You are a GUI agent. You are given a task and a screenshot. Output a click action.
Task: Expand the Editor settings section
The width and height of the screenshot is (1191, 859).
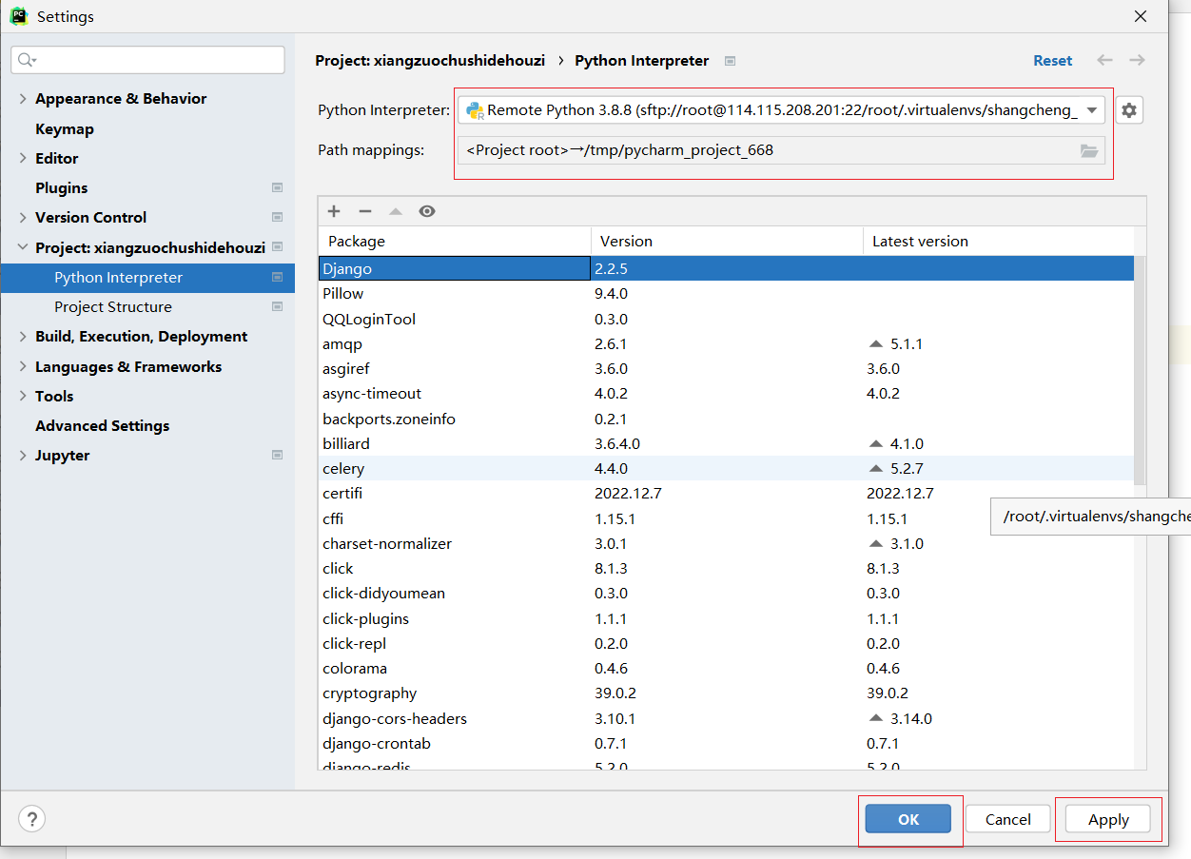(x=23, y=158)
